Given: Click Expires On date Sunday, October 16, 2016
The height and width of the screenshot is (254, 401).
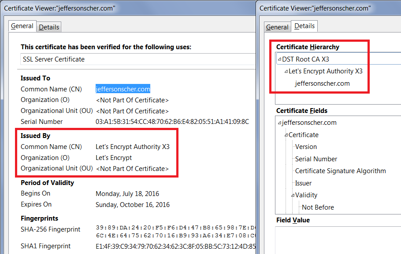Looking at the screenshot, I should pos(133,205).
